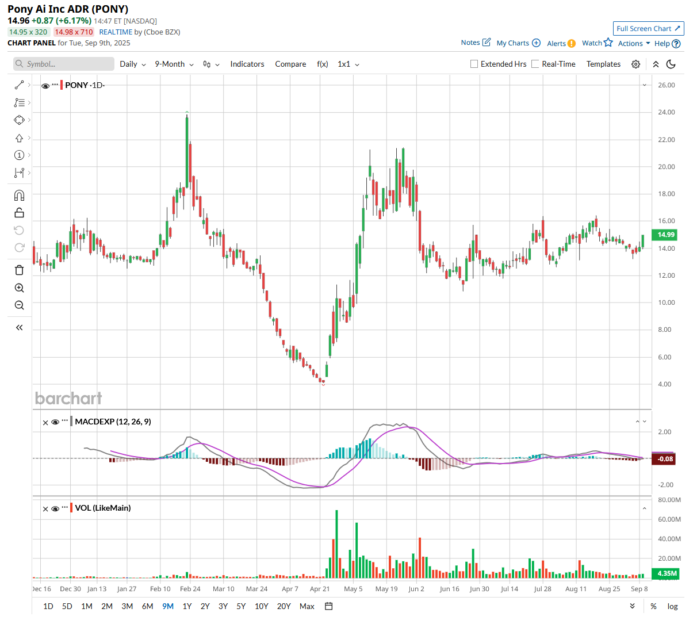Pick the arrow marker tool
697x624 pixels.
coord(19,138)
